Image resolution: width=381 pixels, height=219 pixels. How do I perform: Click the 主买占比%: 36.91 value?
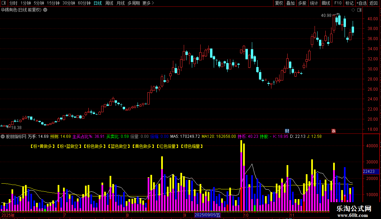(88, 136)
